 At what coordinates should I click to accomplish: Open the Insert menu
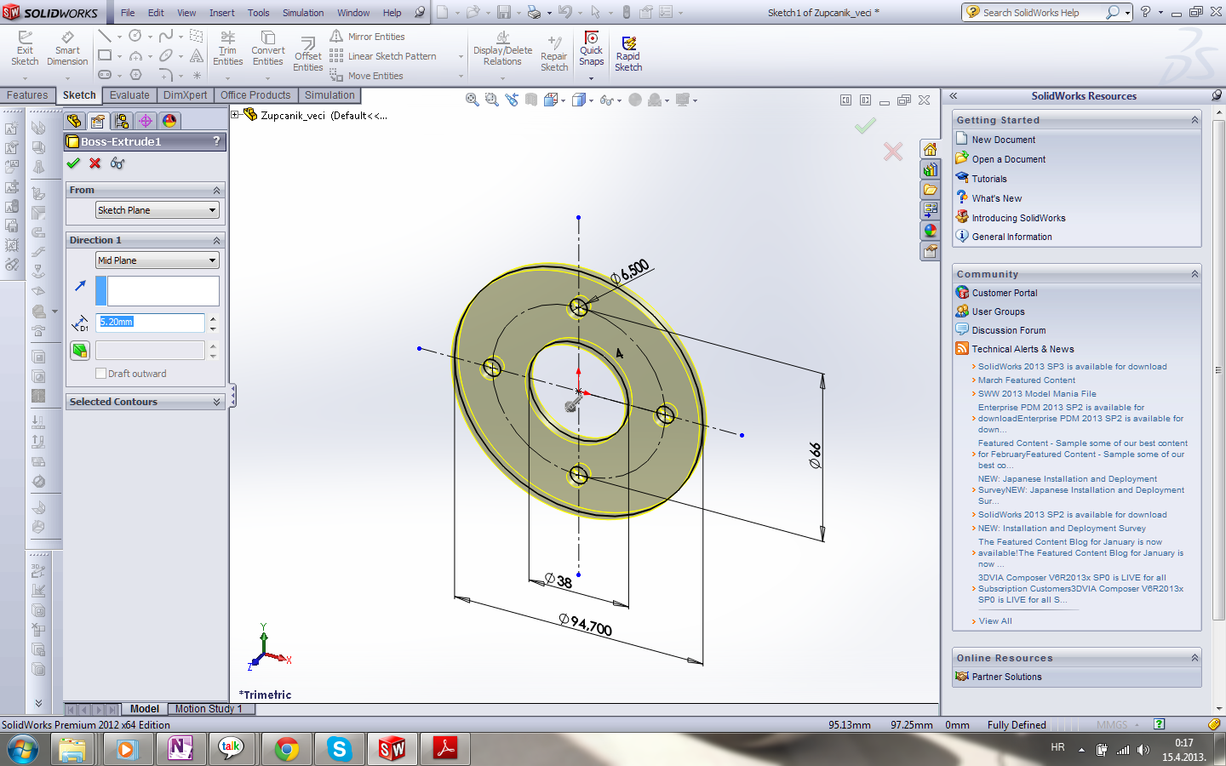click(x=221, y=13)
